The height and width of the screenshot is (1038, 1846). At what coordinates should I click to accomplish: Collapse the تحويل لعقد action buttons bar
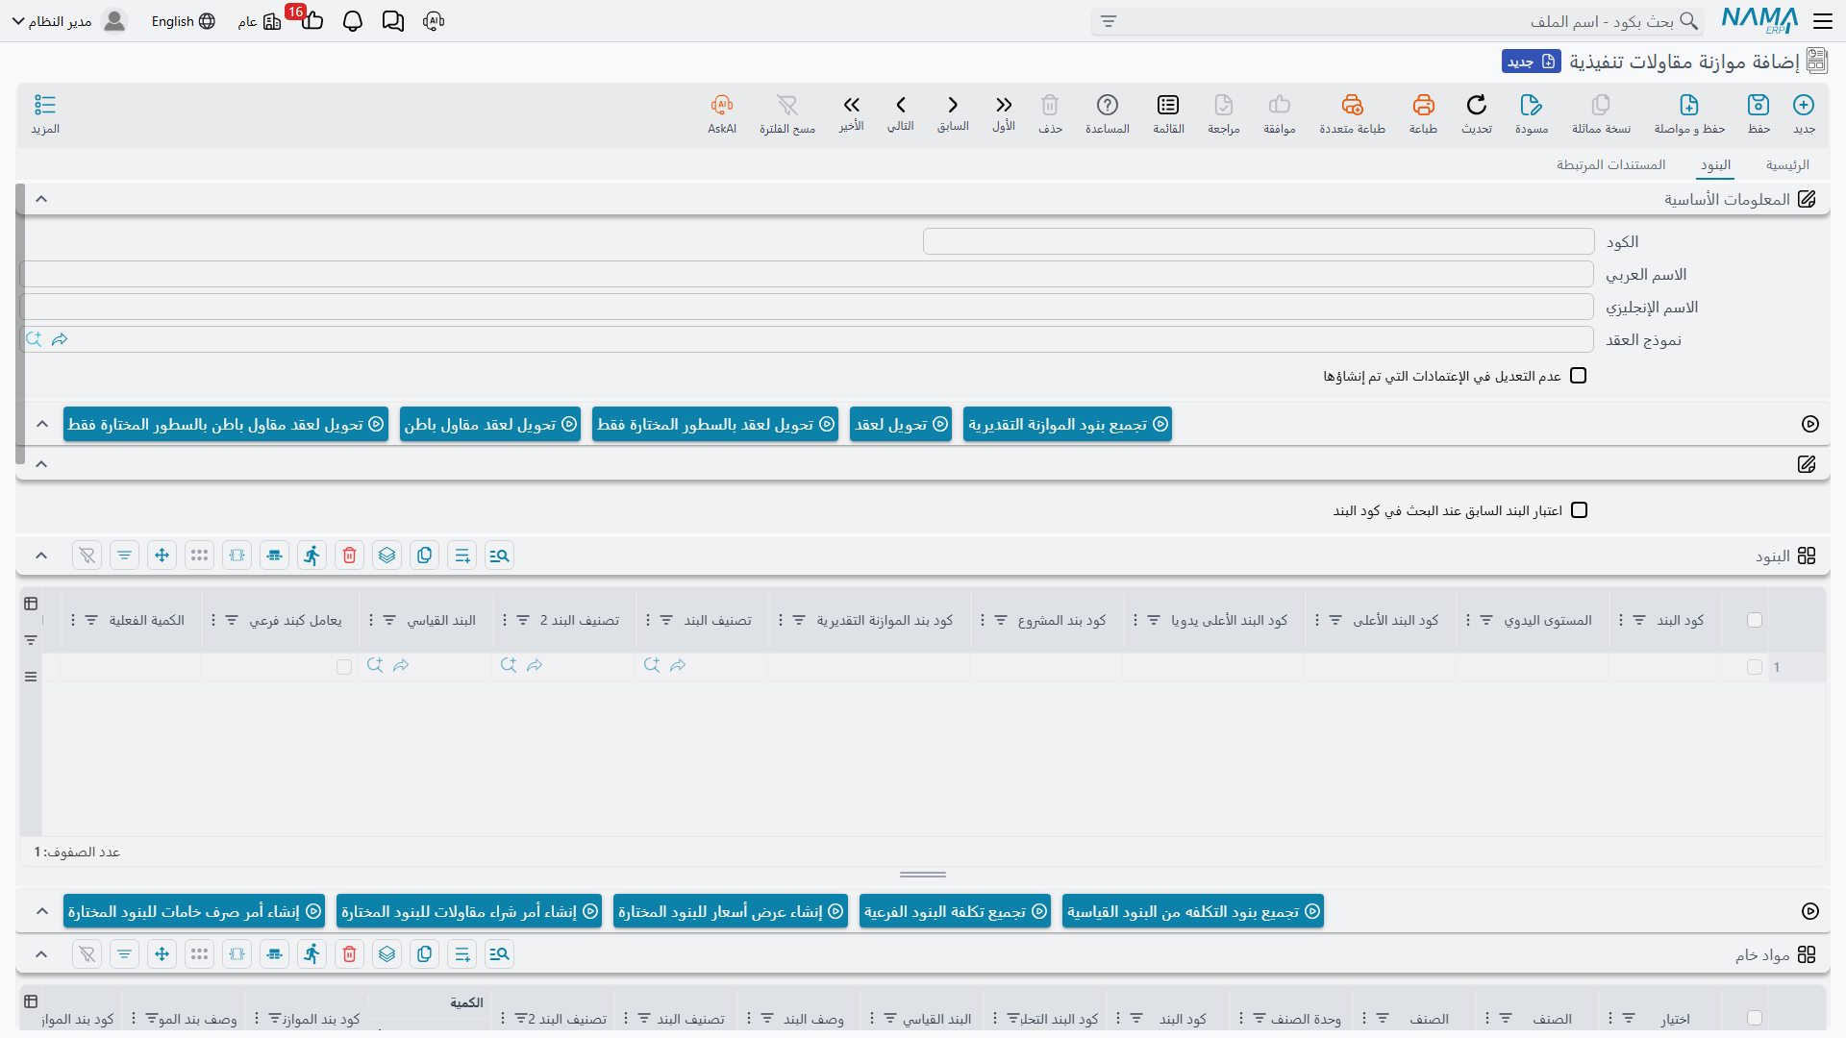tap(42, 424)
